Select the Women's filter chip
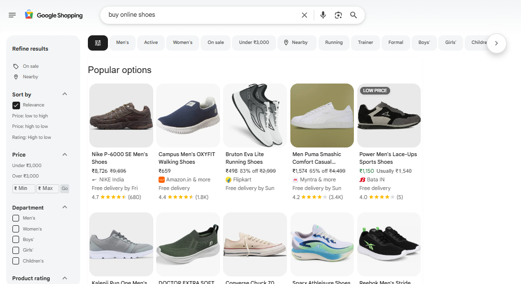 (183, 42)
